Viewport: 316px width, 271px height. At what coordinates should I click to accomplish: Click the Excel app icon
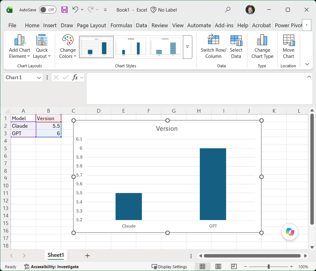(x=9, y=10)
